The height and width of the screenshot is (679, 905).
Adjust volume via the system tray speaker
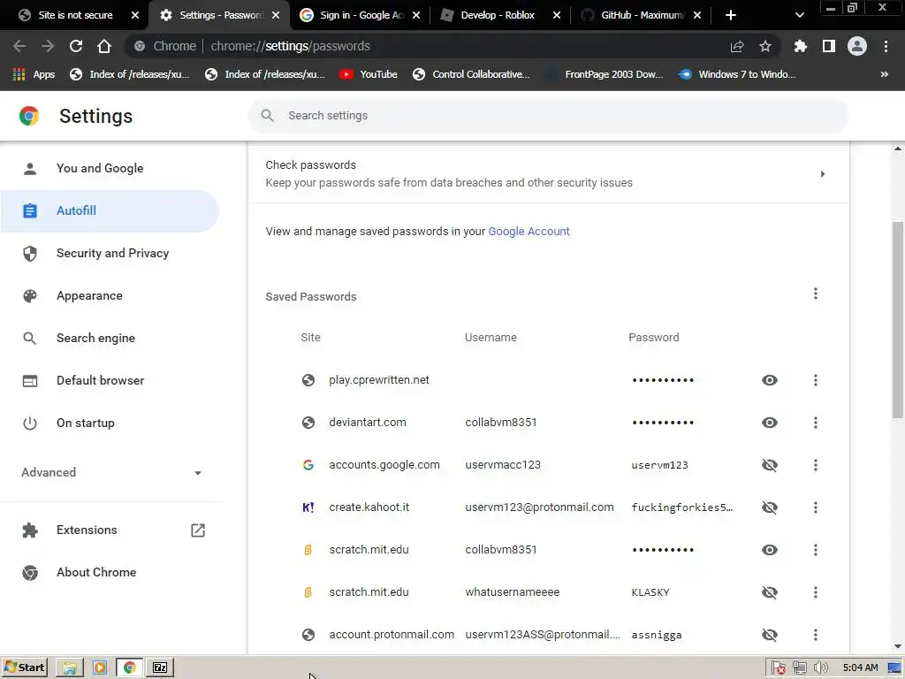pos(820,668)
